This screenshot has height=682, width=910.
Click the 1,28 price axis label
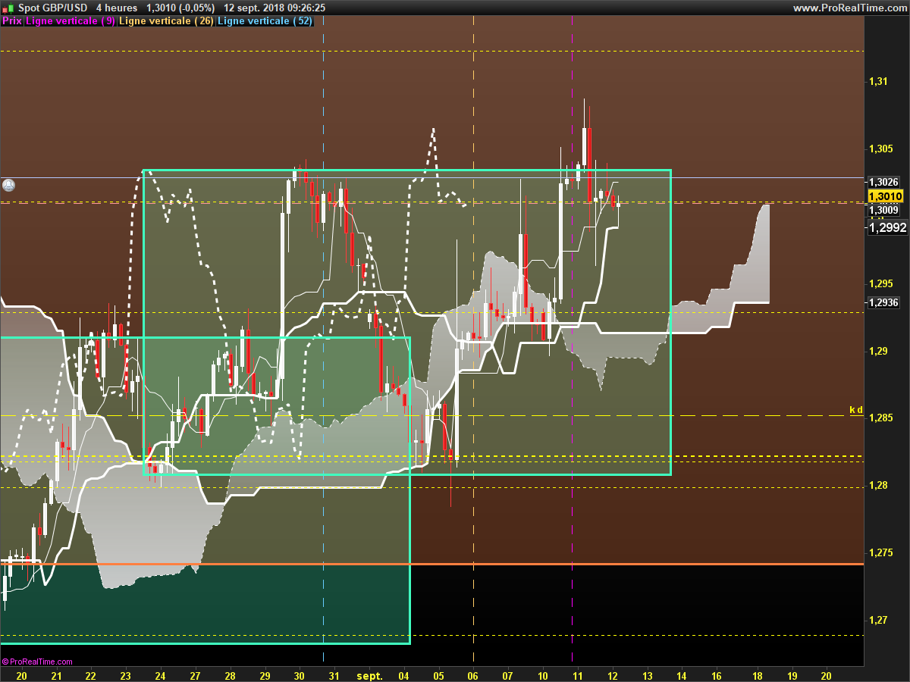878,485
